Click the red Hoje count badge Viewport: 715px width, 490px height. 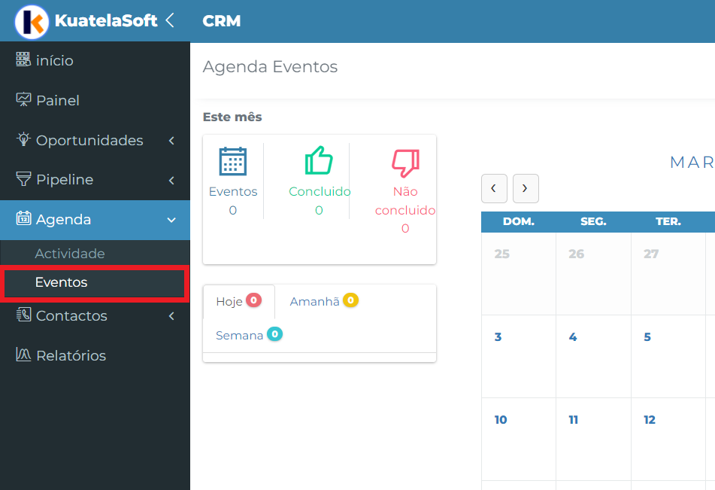pyautogui.click(x=253, y=300)
